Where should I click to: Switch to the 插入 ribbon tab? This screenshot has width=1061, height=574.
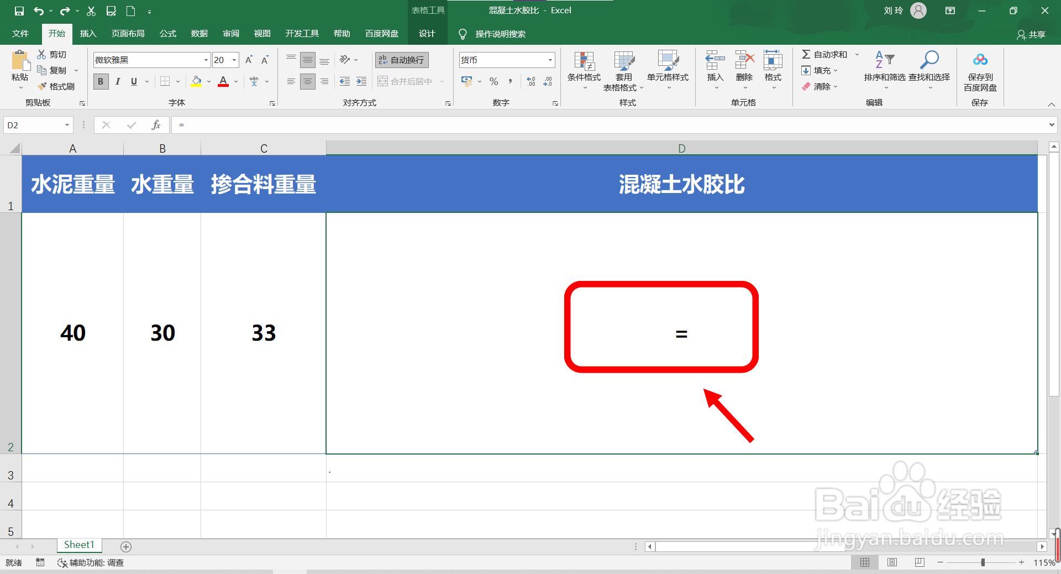(88, 33)
